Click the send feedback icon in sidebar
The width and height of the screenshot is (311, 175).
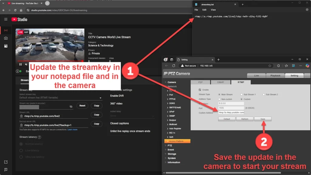tap(6, 170)
